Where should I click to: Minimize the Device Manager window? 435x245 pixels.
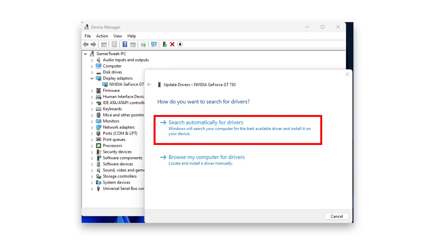(307, 27)
